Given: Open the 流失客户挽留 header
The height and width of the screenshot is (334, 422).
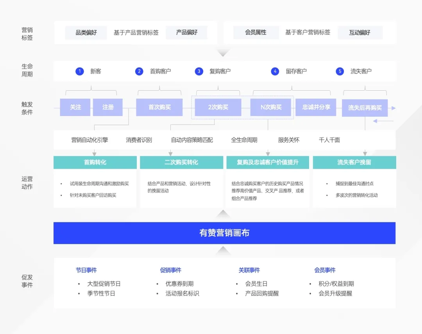Looking at the screenshot, I should (354, 162).
